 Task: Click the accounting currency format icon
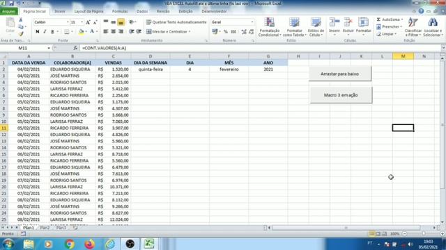point(215,31)
